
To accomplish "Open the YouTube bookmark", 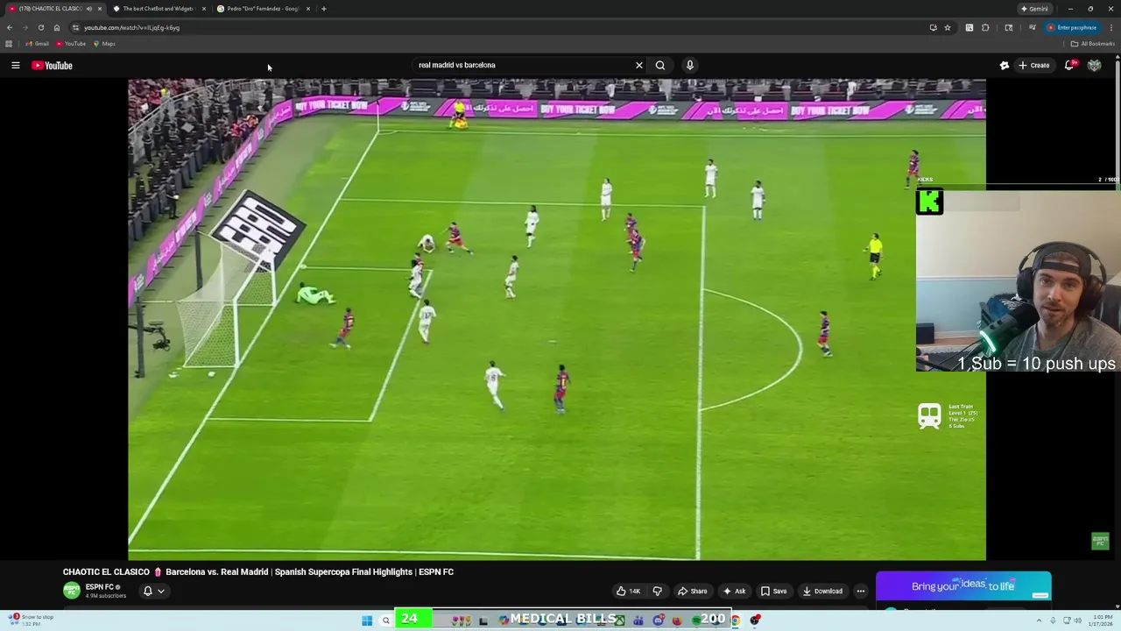I will [71, 44].
